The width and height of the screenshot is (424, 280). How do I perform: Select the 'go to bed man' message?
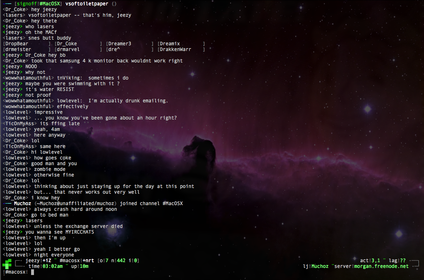click(x=50, y=215)
